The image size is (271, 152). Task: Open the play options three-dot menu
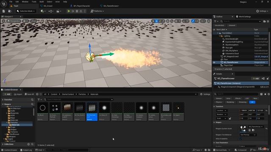point(85,11)
